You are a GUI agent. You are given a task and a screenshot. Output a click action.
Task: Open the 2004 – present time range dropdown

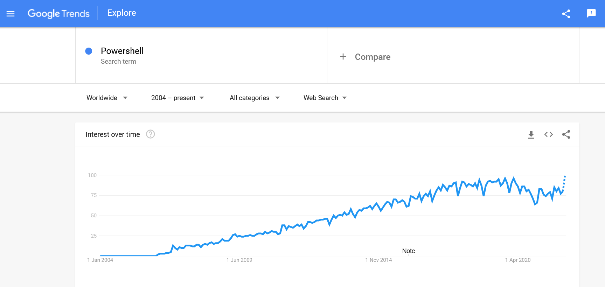(178, 98)
